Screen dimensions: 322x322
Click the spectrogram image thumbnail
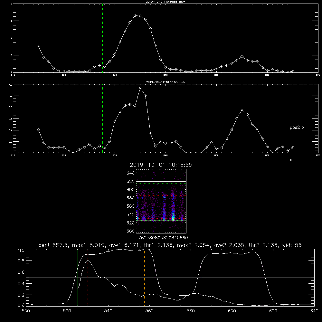[x=161, y=201]
